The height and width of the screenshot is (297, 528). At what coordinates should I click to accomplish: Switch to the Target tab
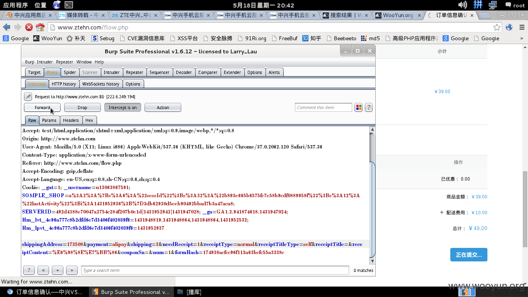click(34, 72)
